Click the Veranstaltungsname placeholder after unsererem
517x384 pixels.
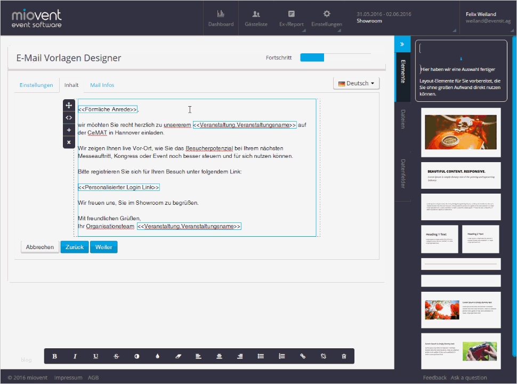245,125
